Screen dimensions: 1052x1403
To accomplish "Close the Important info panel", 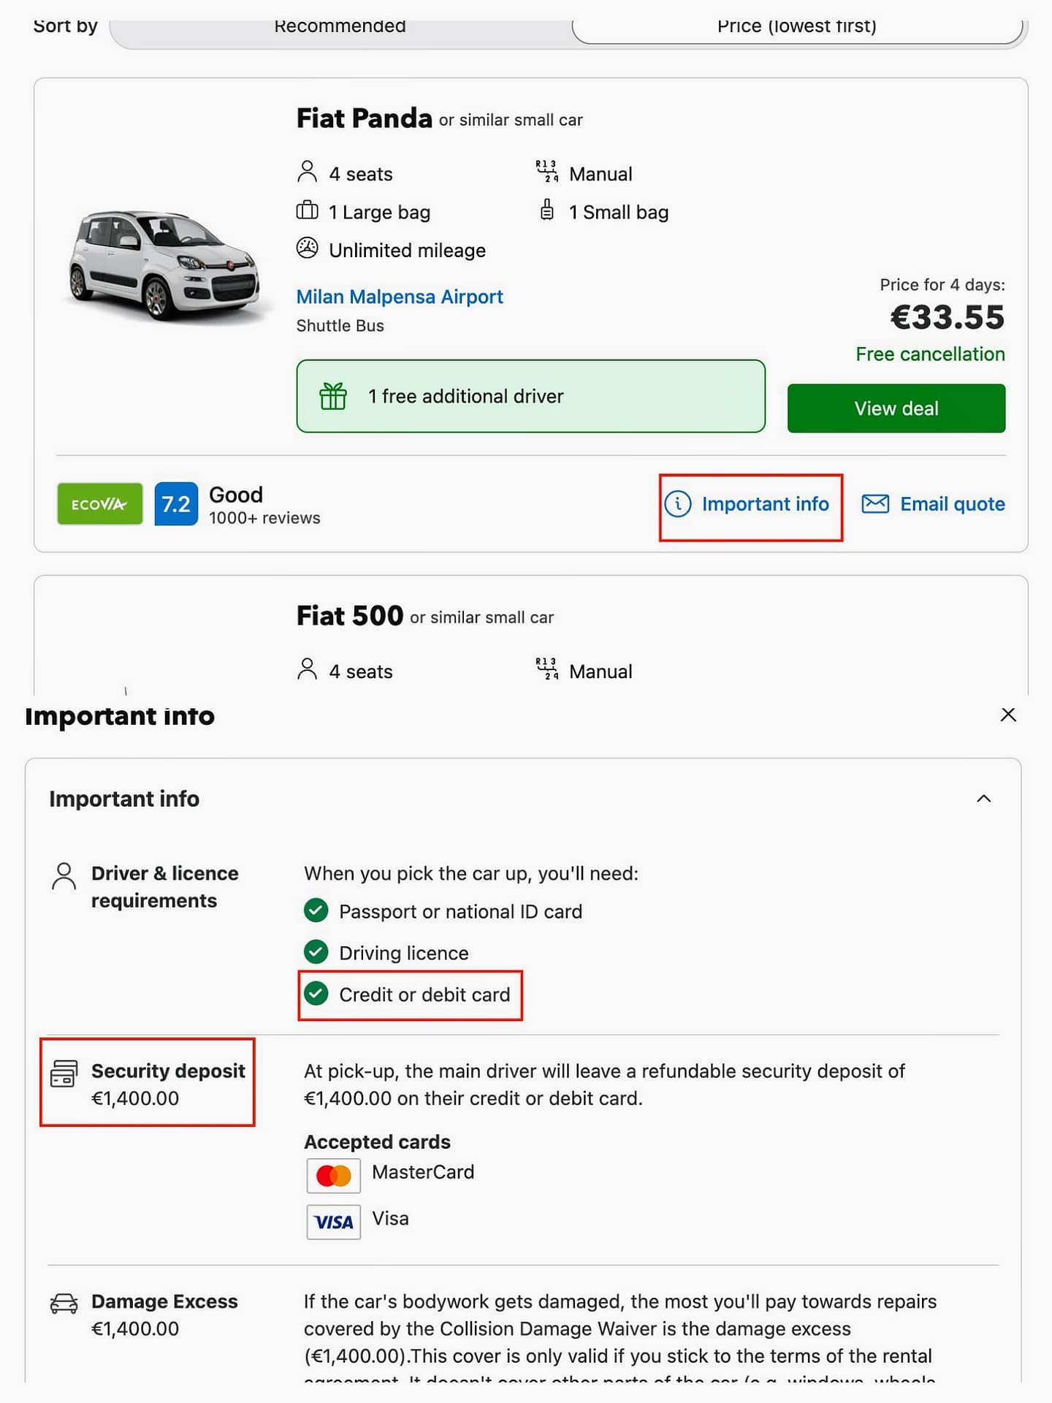I will tap(1008, 715).
